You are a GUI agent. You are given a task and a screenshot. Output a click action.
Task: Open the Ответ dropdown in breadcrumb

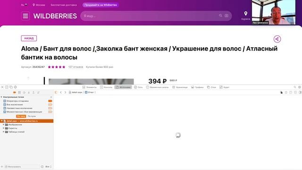coord(90,93)
